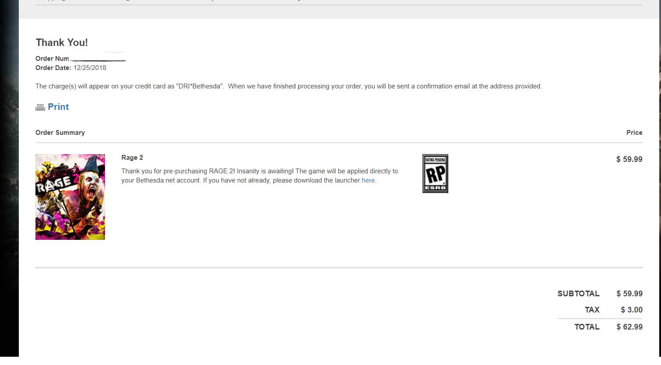Image resolution: width=661 pixels, height=365 pixels.
Task: Click the Rage 2 item price $59.99
Action: 629,159
